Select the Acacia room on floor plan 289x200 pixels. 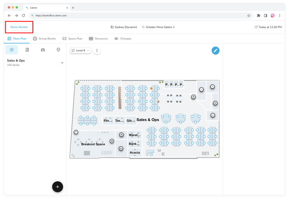click(x=135, y=152)
